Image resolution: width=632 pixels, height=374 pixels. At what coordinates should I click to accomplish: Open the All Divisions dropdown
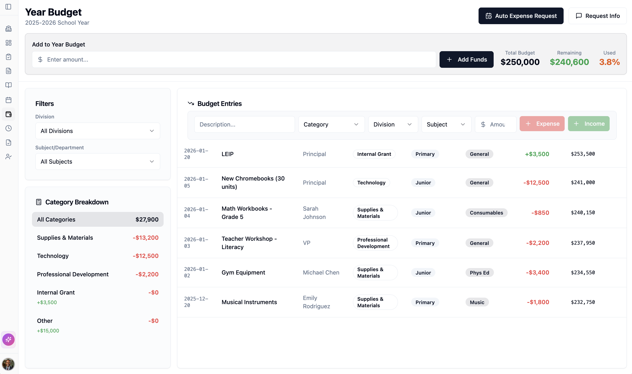(x=98, y=131)
